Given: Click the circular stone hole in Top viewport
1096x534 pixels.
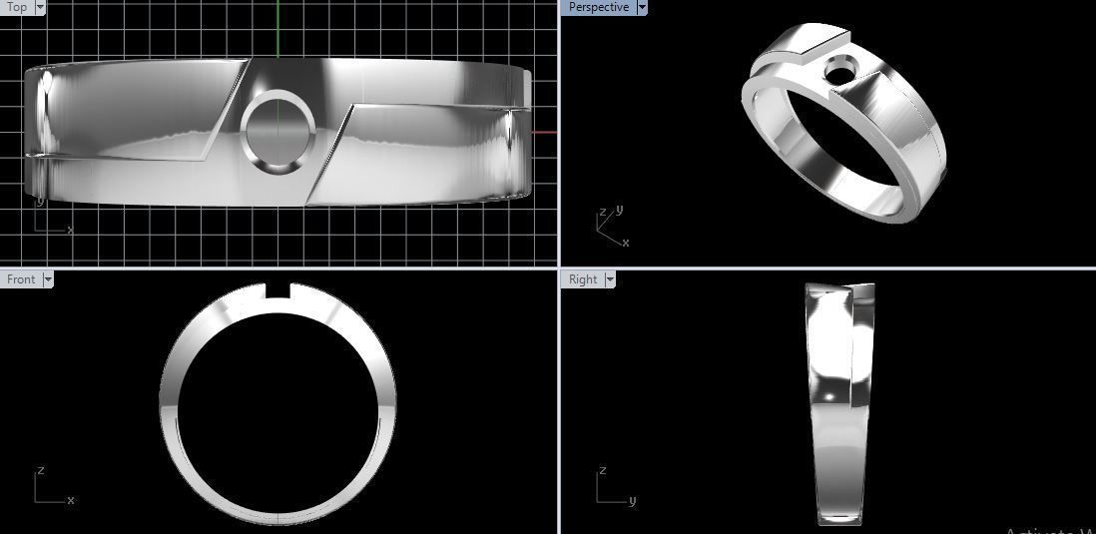Looking at the screenshot, I should pos(277,132).
